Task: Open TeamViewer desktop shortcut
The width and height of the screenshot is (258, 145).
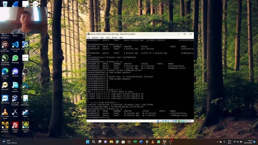Action: coord(5,99)
